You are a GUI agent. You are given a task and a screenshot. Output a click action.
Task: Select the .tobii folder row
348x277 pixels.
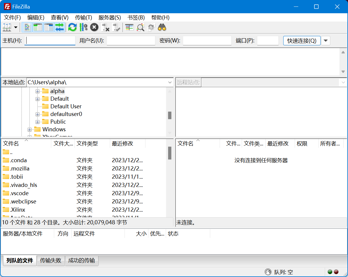click(x=84, y=177)
